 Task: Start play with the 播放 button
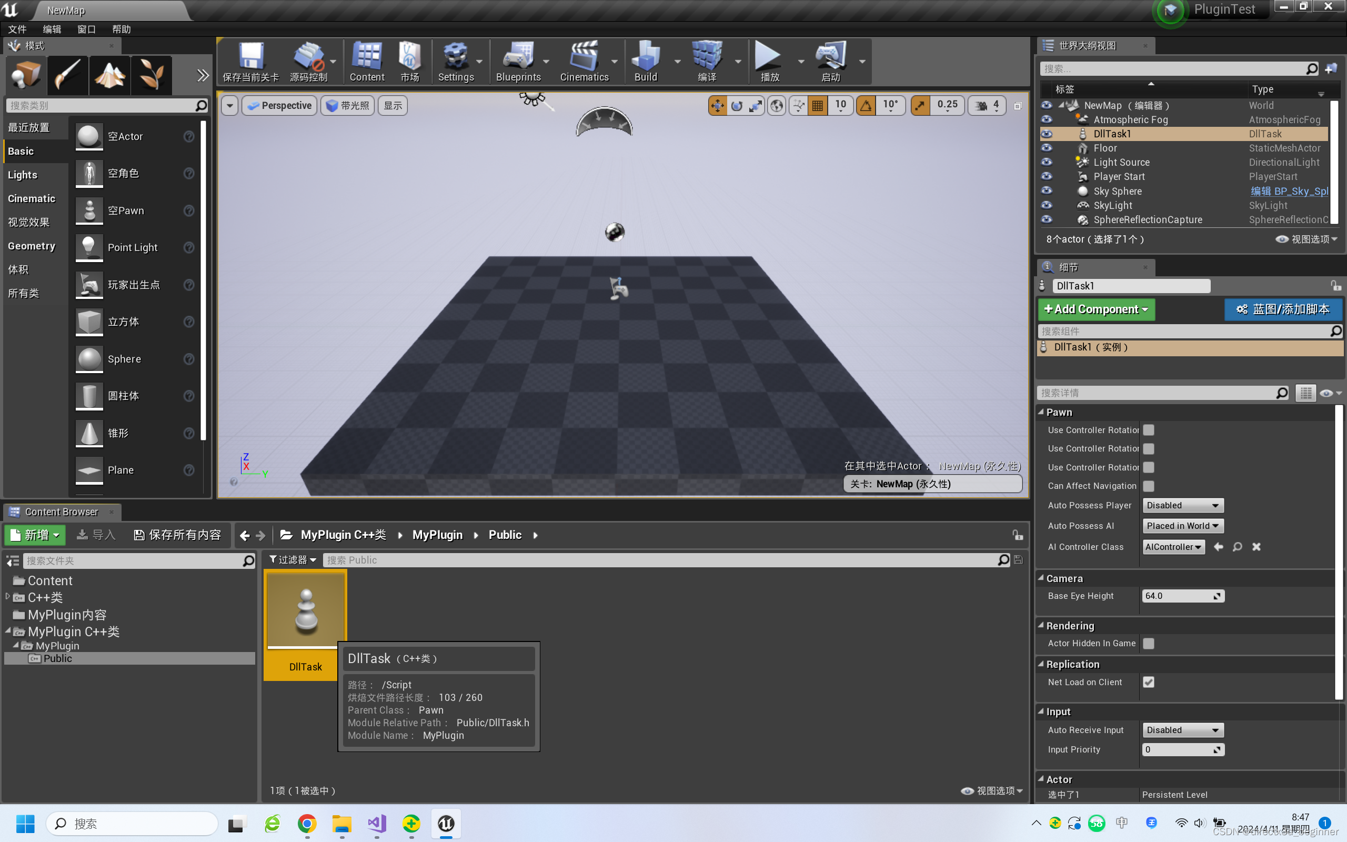click(x=769, y=61)
